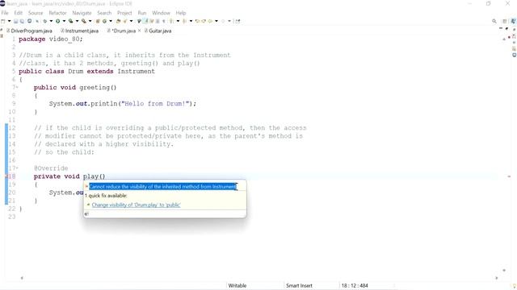
Task: Click the Open Perspective icon
Action: point(504,21)
